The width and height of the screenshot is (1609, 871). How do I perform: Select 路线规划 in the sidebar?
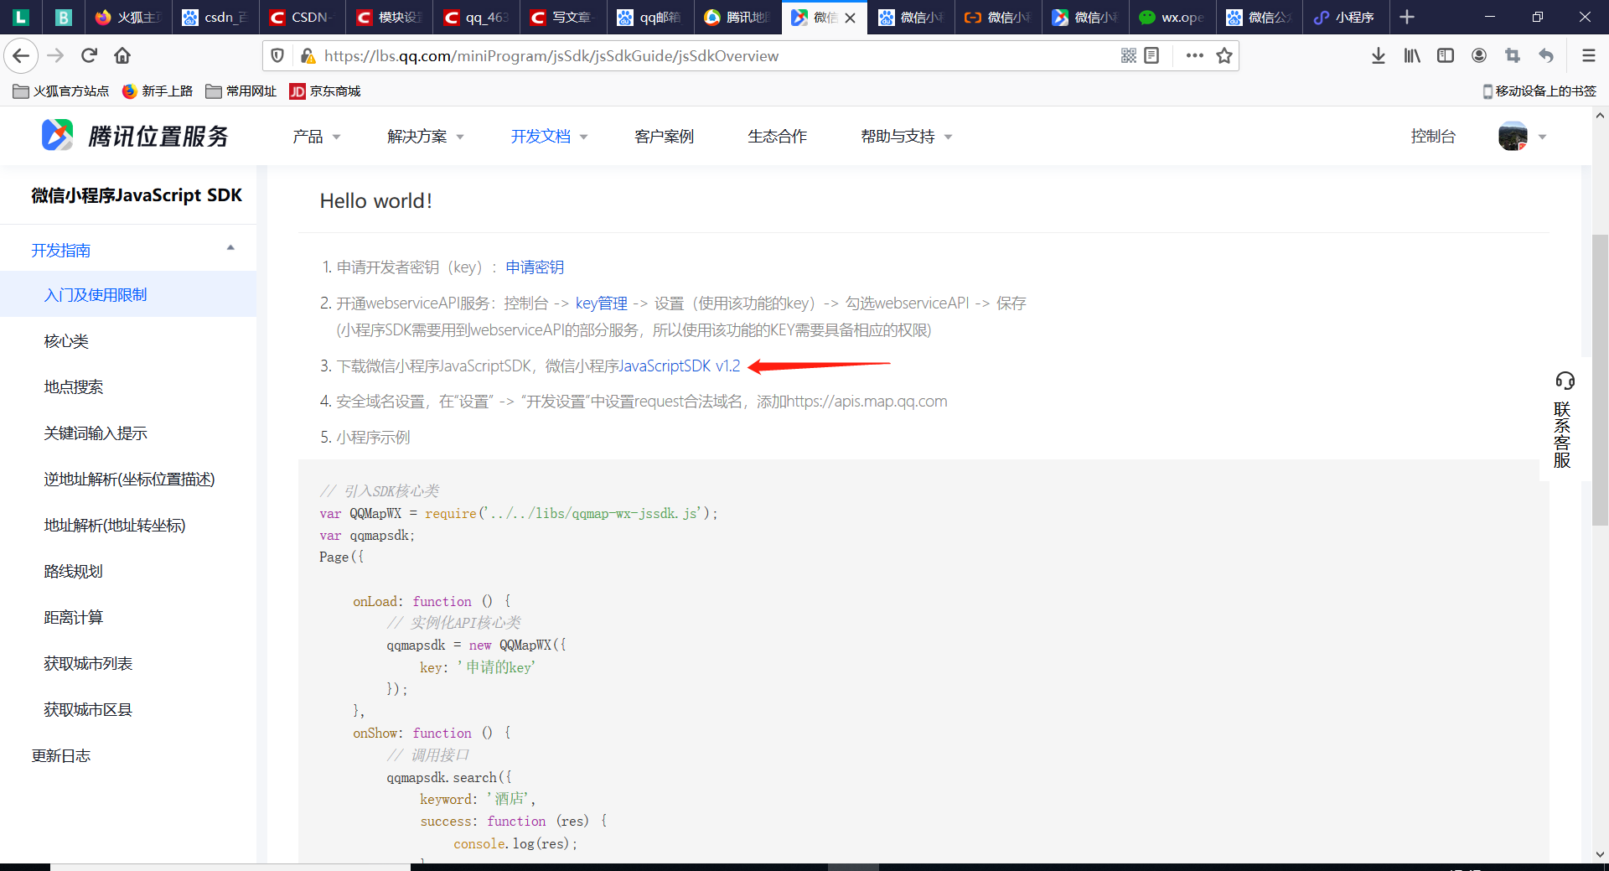(74, 572)
